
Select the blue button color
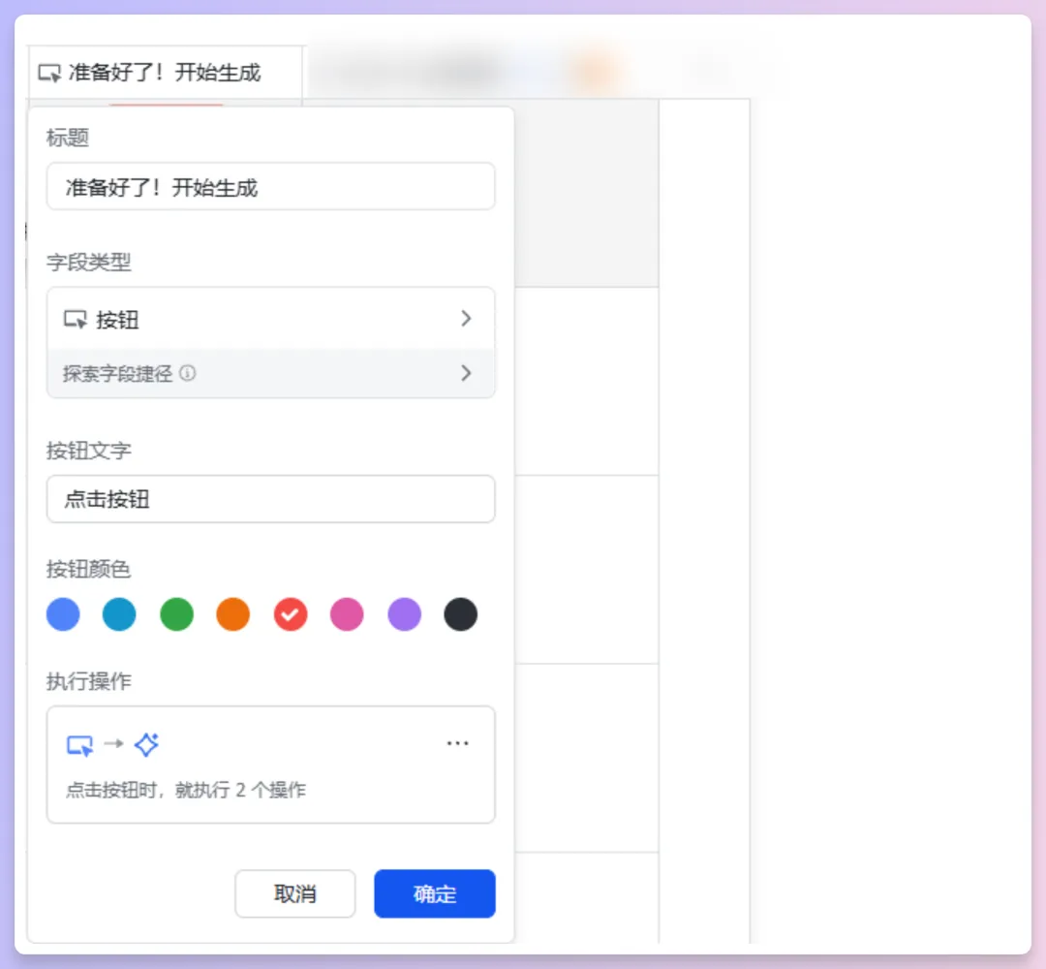[62, 613]
